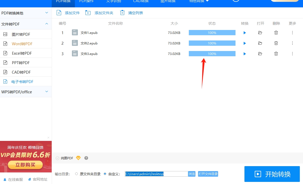Viewport: 303px width, 184px height.
Task: Click the 状态 column header
Action: [x=212, y=23]
